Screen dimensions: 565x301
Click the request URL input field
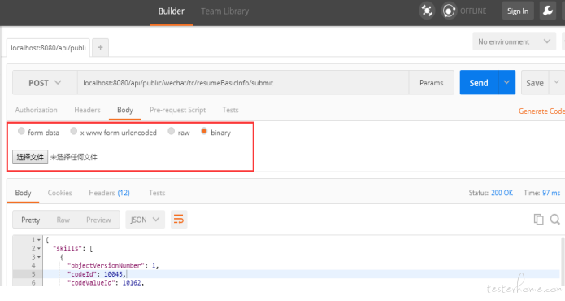click(243, 83)
